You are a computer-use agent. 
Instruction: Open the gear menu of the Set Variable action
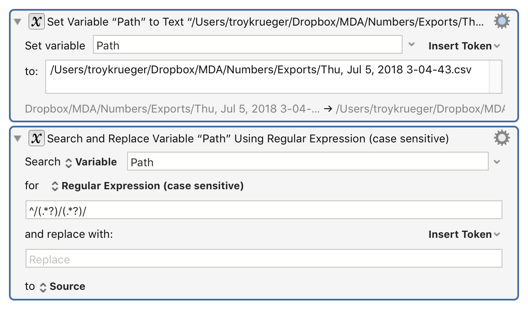502,21
